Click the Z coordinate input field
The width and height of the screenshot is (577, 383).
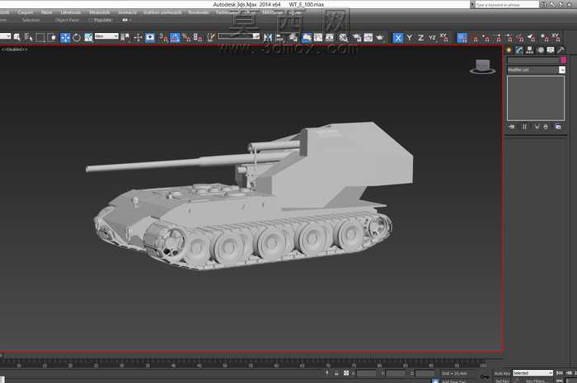[425, 373]
